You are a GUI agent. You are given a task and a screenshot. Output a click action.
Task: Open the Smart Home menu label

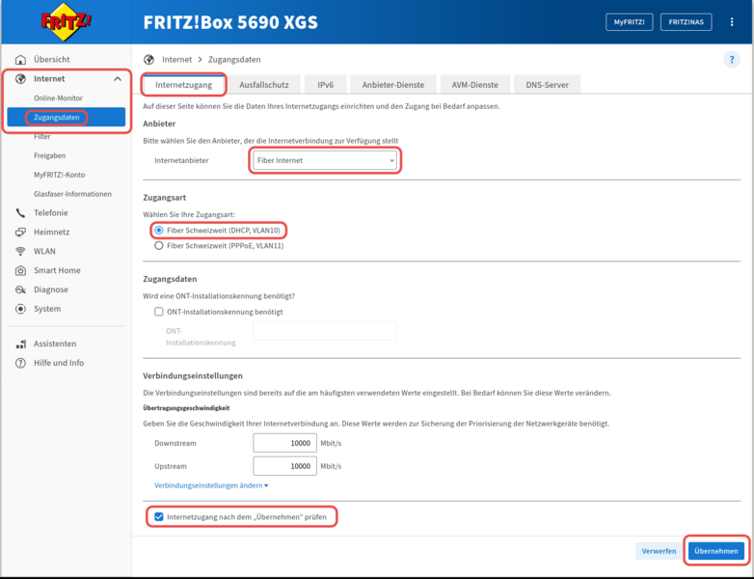[x=57, y=270]
